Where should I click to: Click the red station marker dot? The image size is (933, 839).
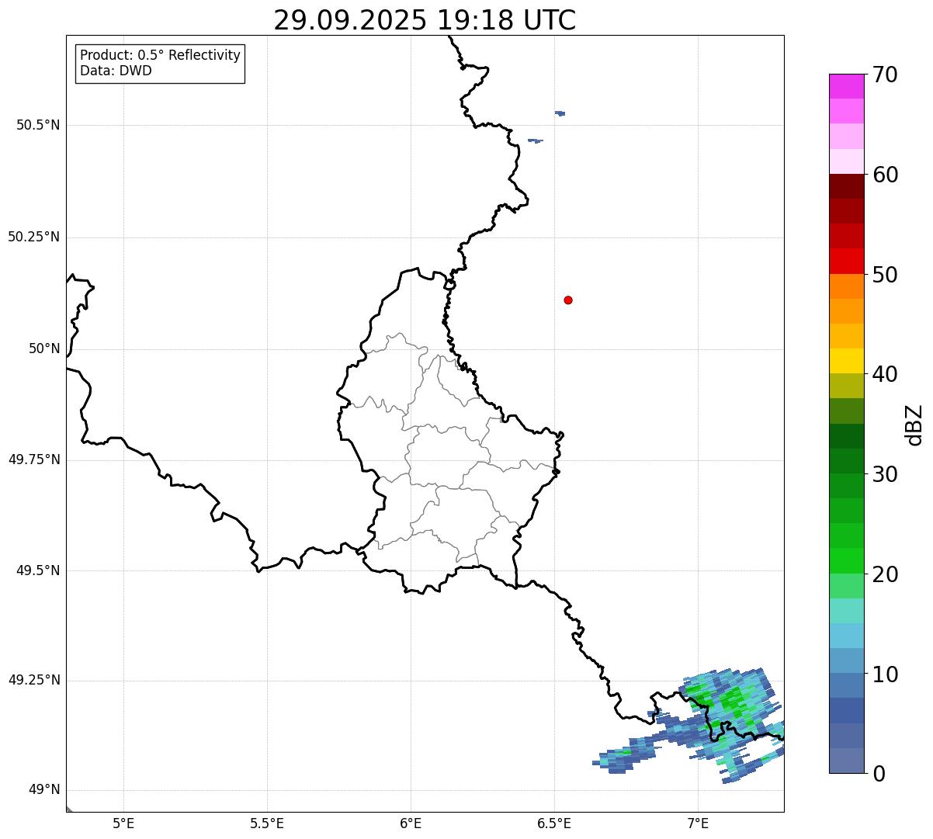click(x=568, y=300)
